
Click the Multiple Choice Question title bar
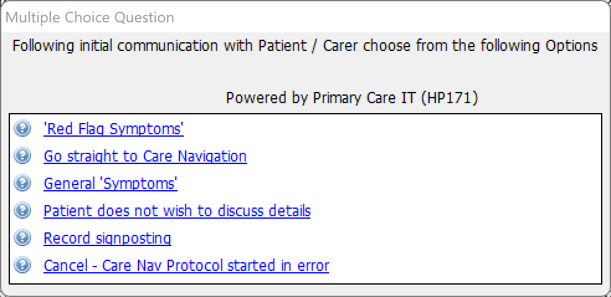(x=305, y=17)
